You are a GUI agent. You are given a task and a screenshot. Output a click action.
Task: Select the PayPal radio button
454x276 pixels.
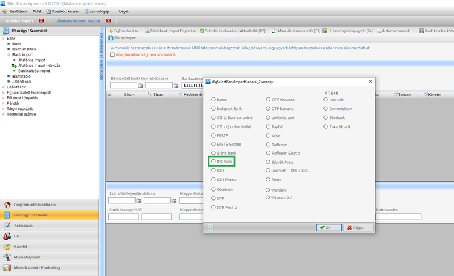pyautogui.click(x=268, y=126)
